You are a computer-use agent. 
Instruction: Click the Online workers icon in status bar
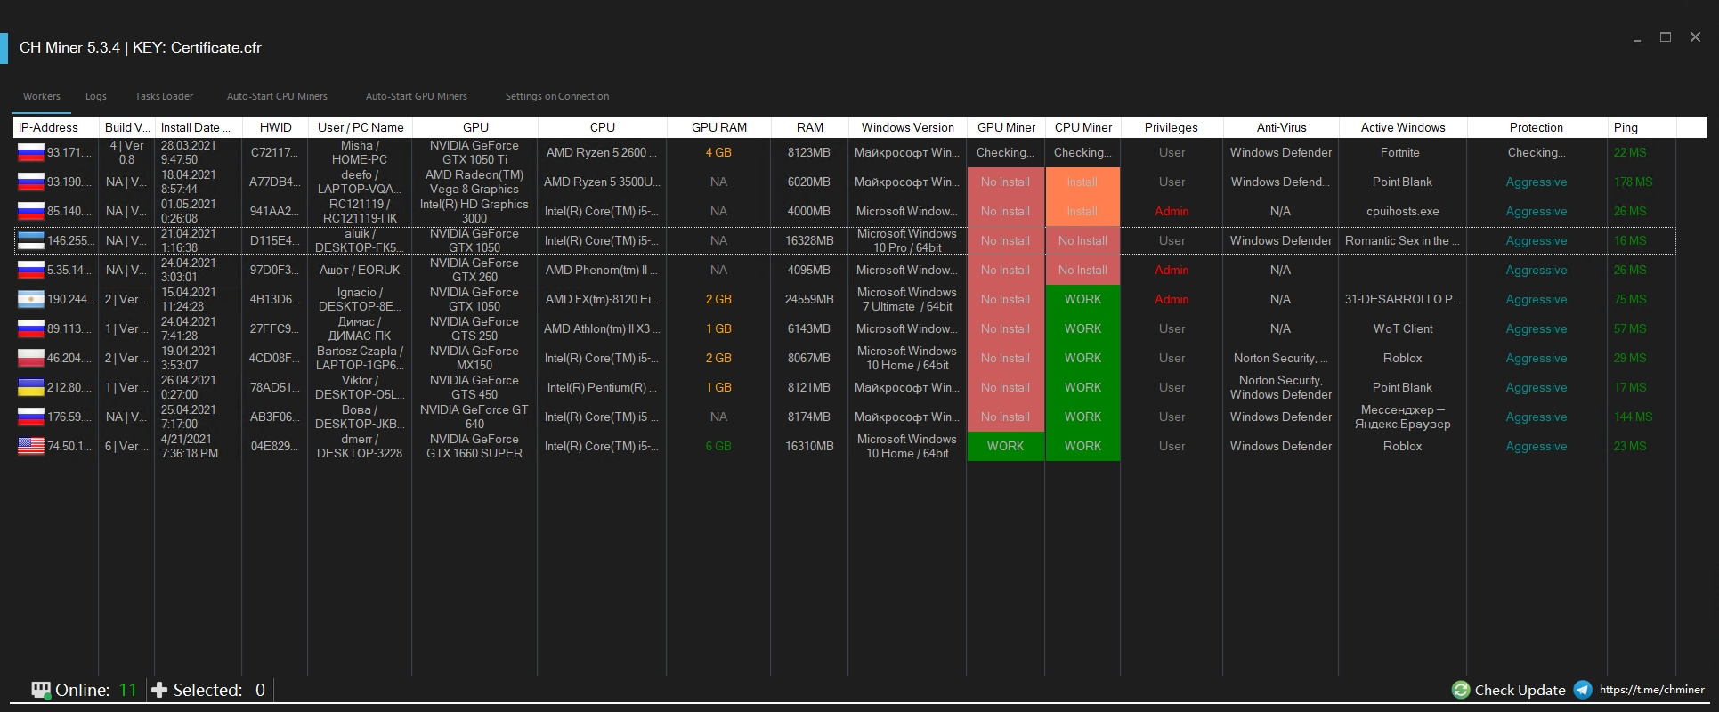(41, 690)
